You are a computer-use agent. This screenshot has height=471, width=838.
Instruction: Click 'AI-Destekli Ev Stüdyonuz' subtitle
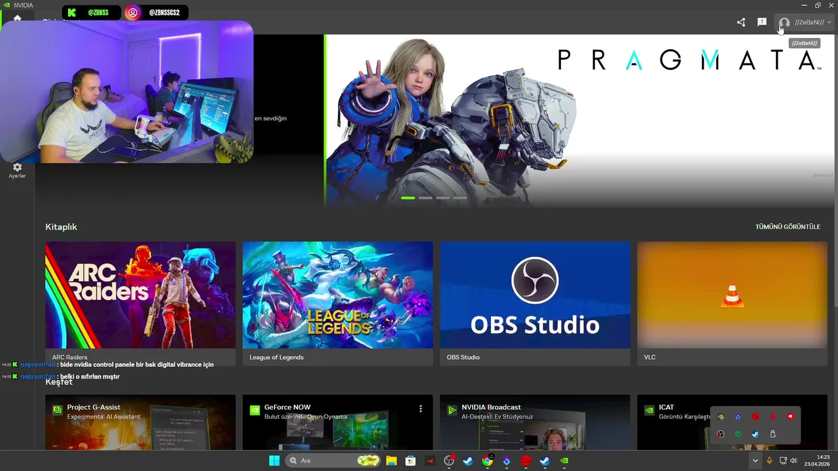[x=497, y=417]
